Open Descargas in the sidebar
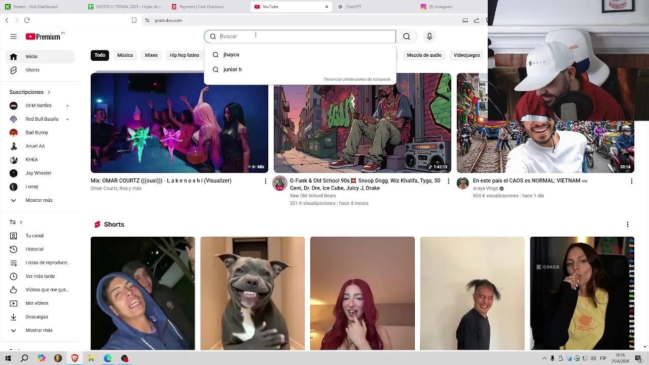 [x=40, y=317]
